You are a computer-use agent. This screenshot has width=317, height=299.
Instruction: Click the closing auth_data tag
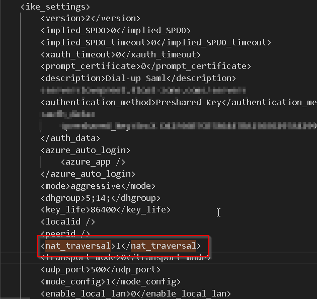[x=70, y=138]
